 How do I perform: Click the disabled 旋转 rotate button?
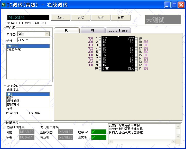tap(101, 17)
